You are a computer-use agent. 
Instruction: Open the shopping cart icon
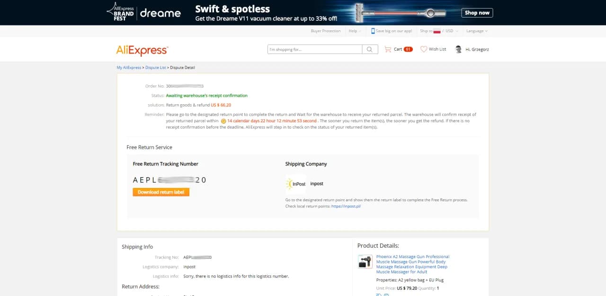388,49
